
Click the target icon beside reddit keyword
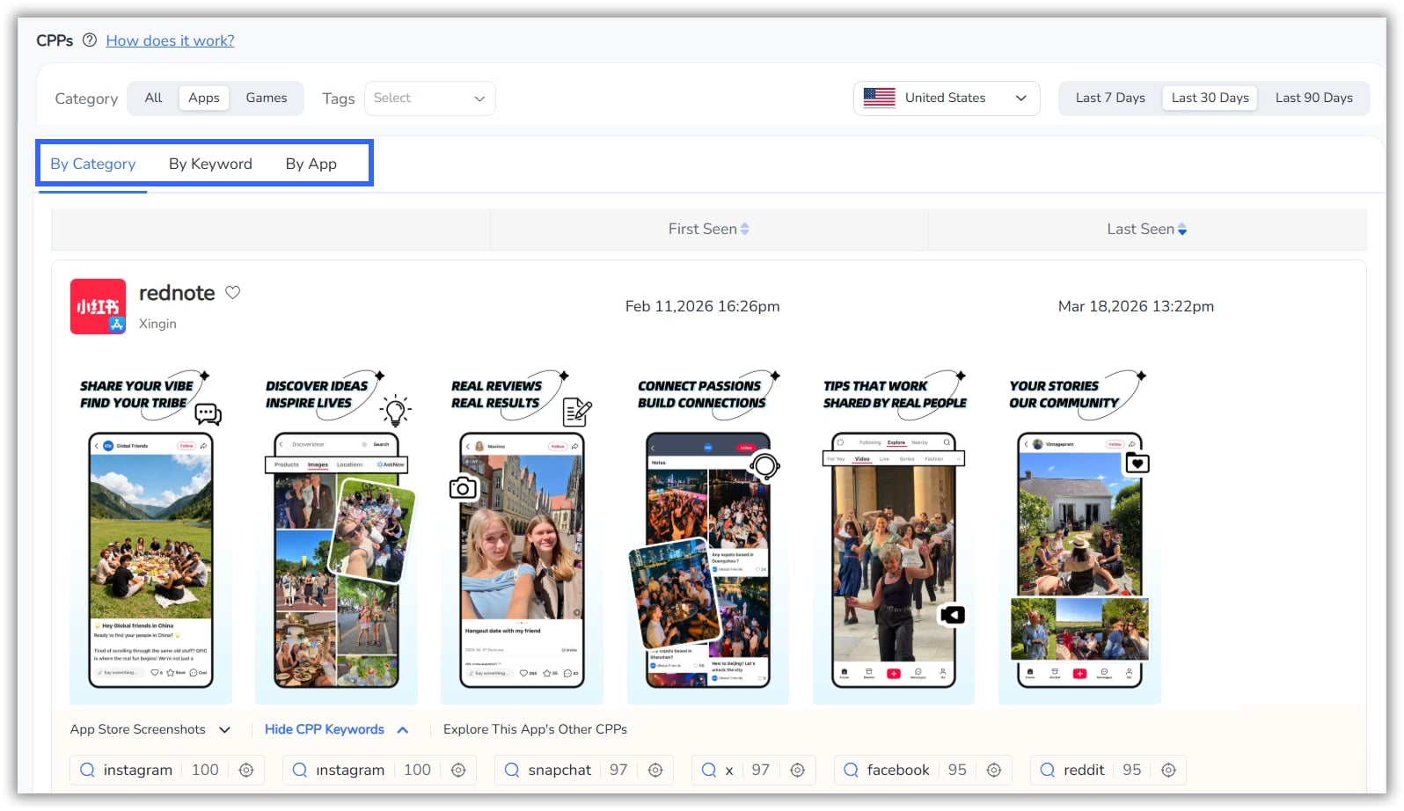[x=1168, y=770]
